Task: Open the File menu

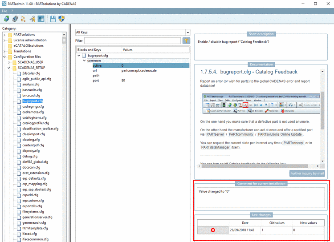Action: coord(4,11)
